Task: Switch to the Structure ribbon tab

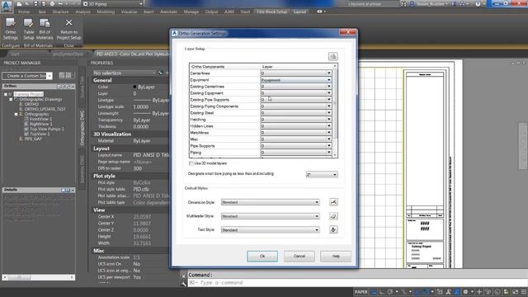Action: click(x=60, y=12)
